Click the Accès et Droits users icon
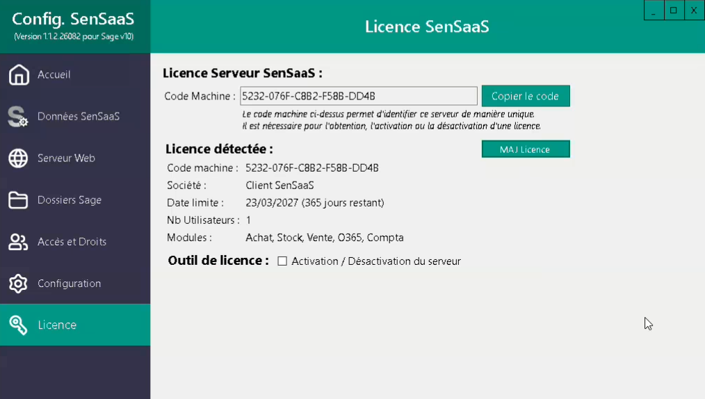This screenshot has width=705, height=399. 19,242
